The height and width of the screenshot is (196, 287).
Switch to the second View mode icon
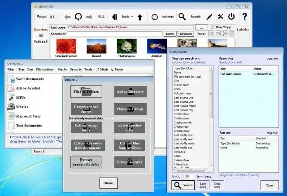217,34
